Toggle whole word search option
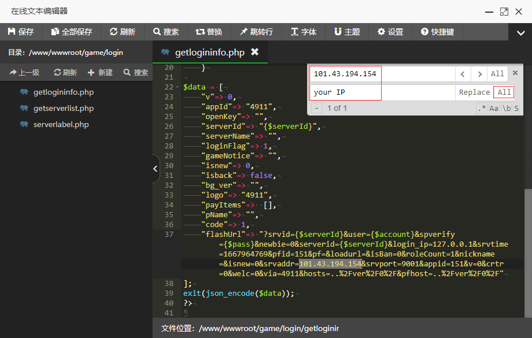This screenshot has height=338, width=532. (x=506, y=108)
